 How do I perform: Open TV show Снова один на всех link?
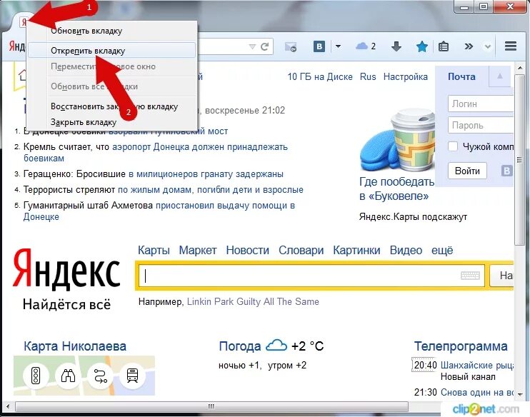tap(477, 392)
